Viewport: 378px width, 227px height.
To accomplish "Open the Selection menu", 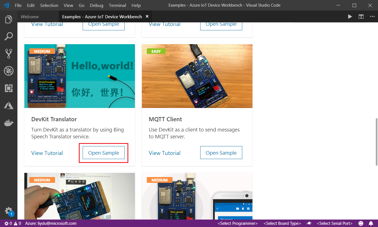I will (x=49, y=5).
